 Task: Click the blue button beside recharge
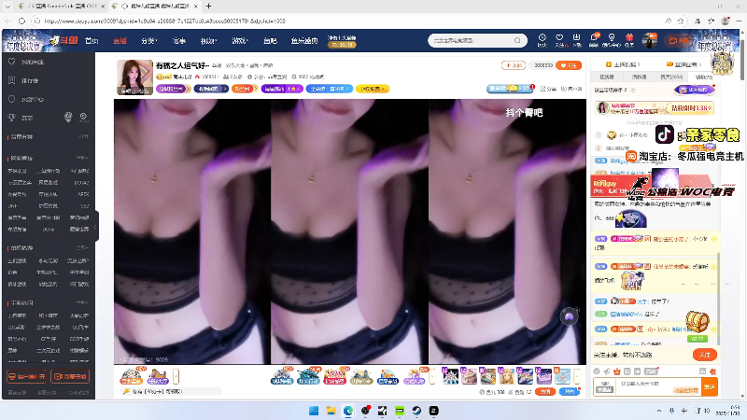click(569, 391)
